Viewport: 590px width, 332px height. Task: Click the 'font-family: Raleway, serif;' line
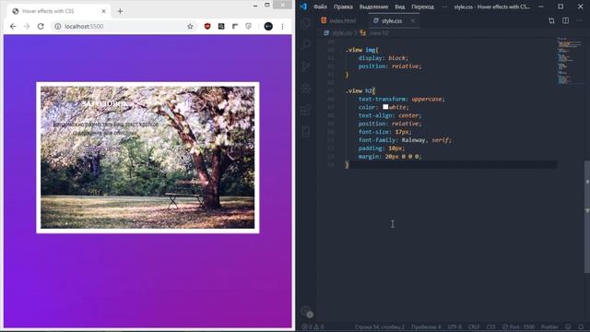pos(405,140)
